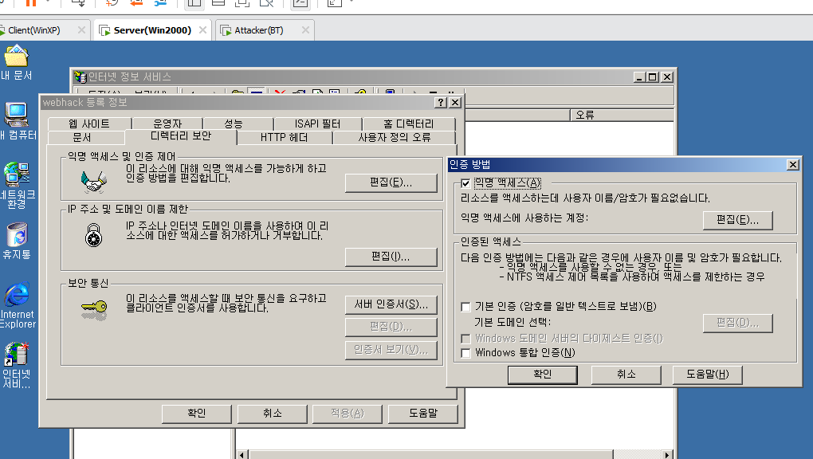813x459 pixels.
Task: Click 편집(D) next to 기본 도메인 선택
Action: 738,323
